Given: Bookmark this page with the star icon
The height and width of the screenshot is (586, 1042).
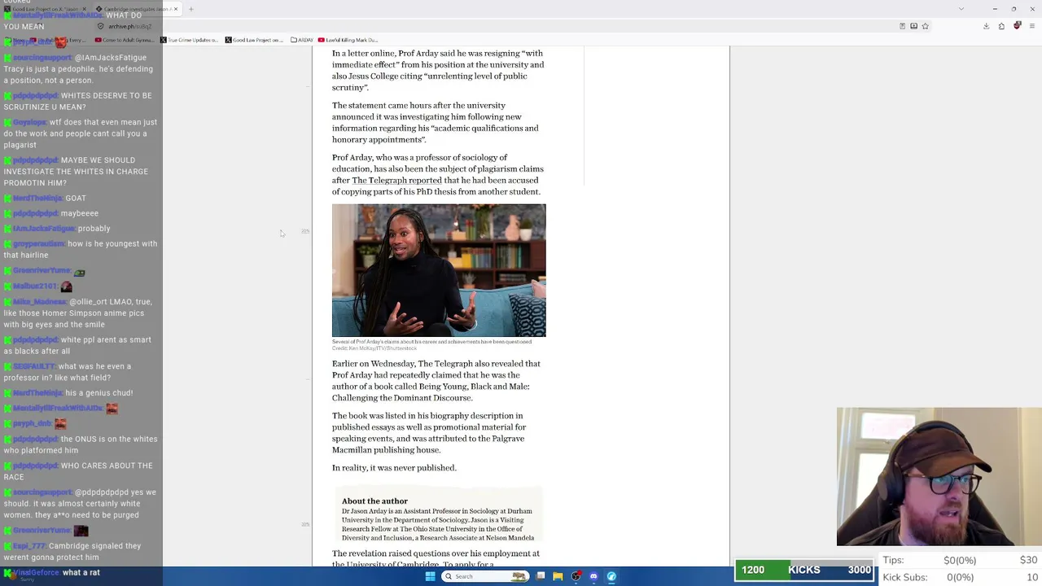Looking at the screenshot, I should click(925, 26).
